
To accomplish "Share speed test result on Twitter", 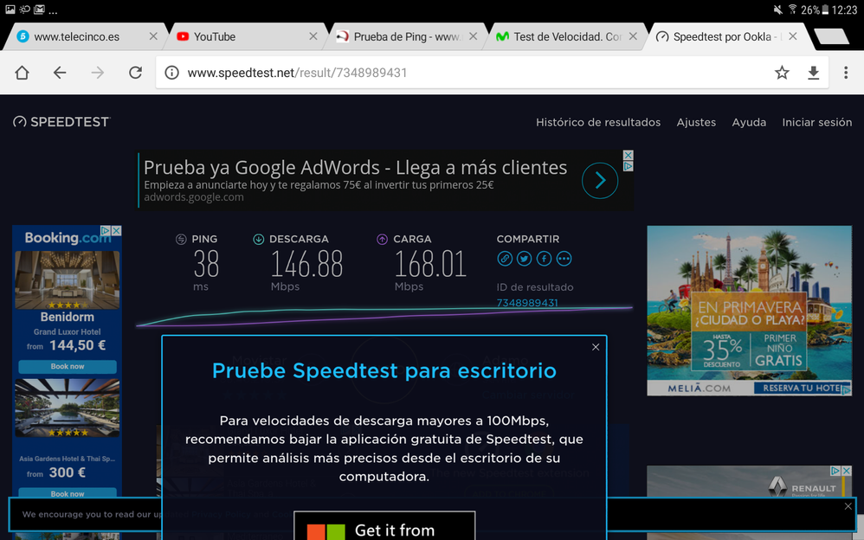I will tap(525, 258).
